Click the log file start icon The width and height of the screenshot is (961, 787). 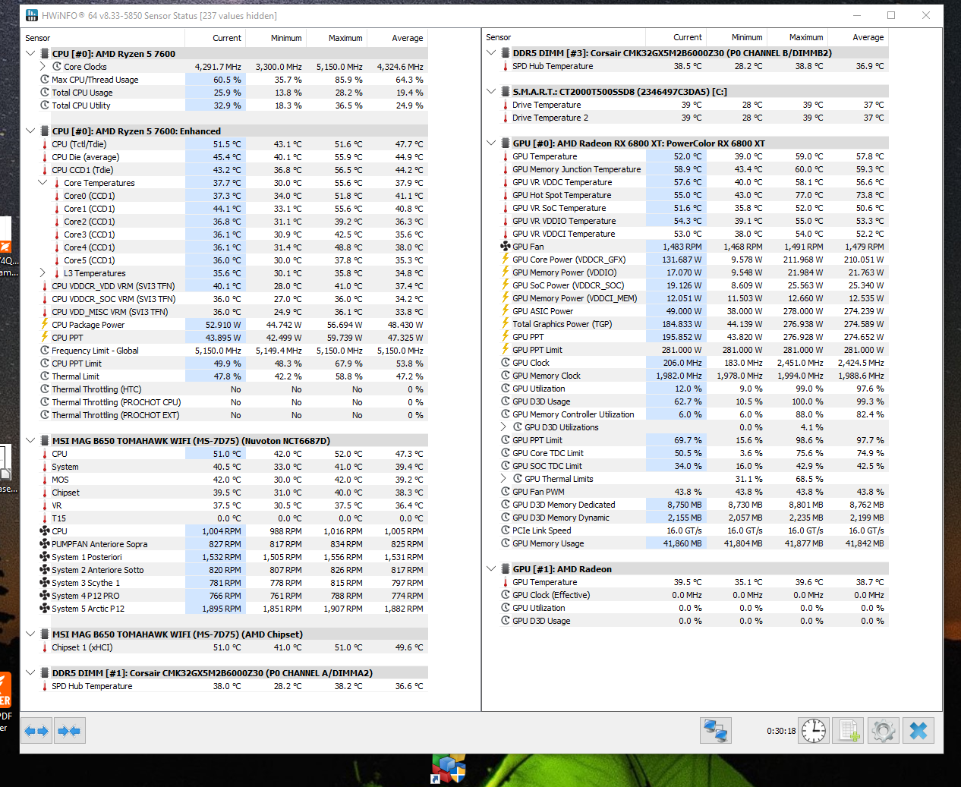coord(849,731)
